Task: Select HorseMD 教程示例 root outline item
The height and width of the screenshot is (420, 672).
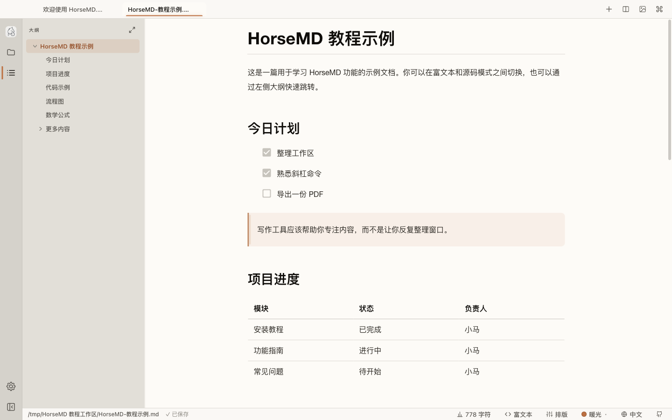Action: point(83,46)
